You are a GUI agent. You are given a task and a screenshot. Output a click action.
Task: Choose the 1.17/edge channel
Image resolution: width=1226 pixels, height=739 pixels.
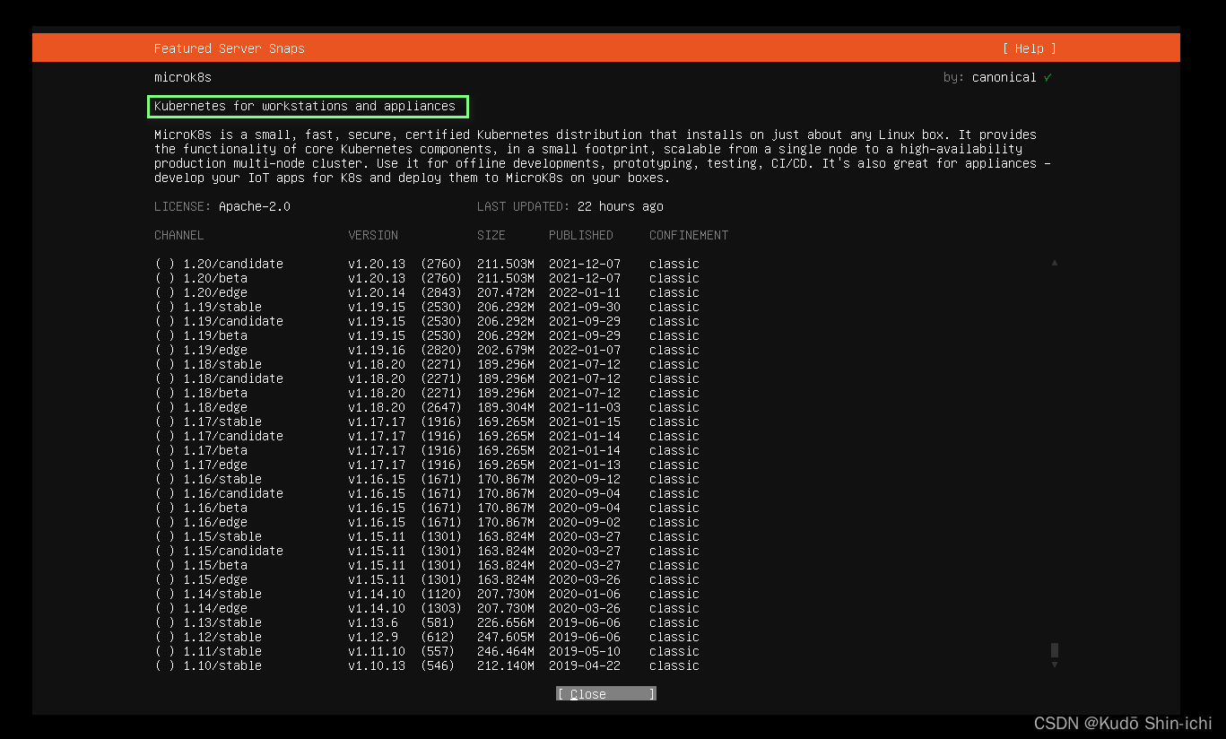(x=427, y=465)
